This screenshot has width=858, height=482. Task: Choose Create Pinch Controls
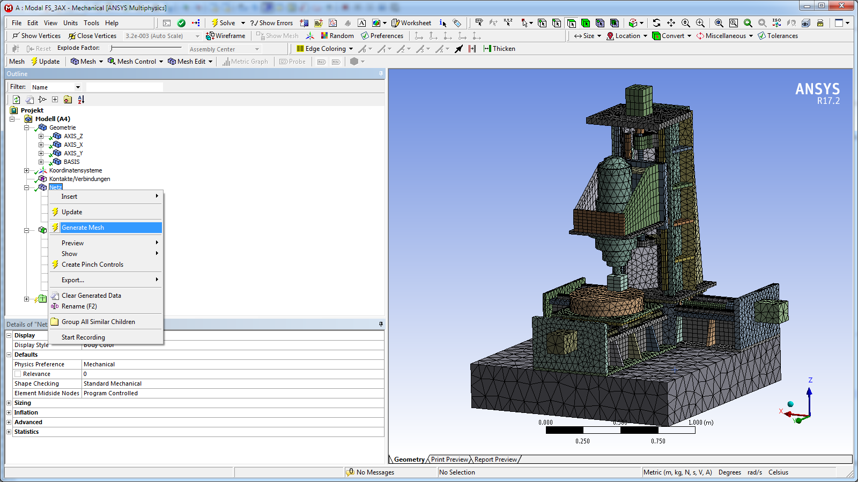tap(106, 265)
